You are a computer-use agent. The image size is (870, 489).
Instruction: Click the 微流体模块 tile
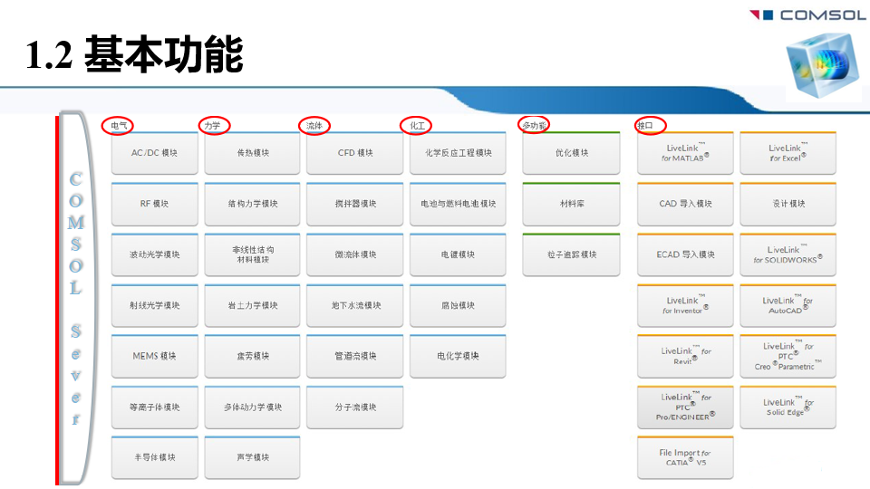[x=355, y=255]
